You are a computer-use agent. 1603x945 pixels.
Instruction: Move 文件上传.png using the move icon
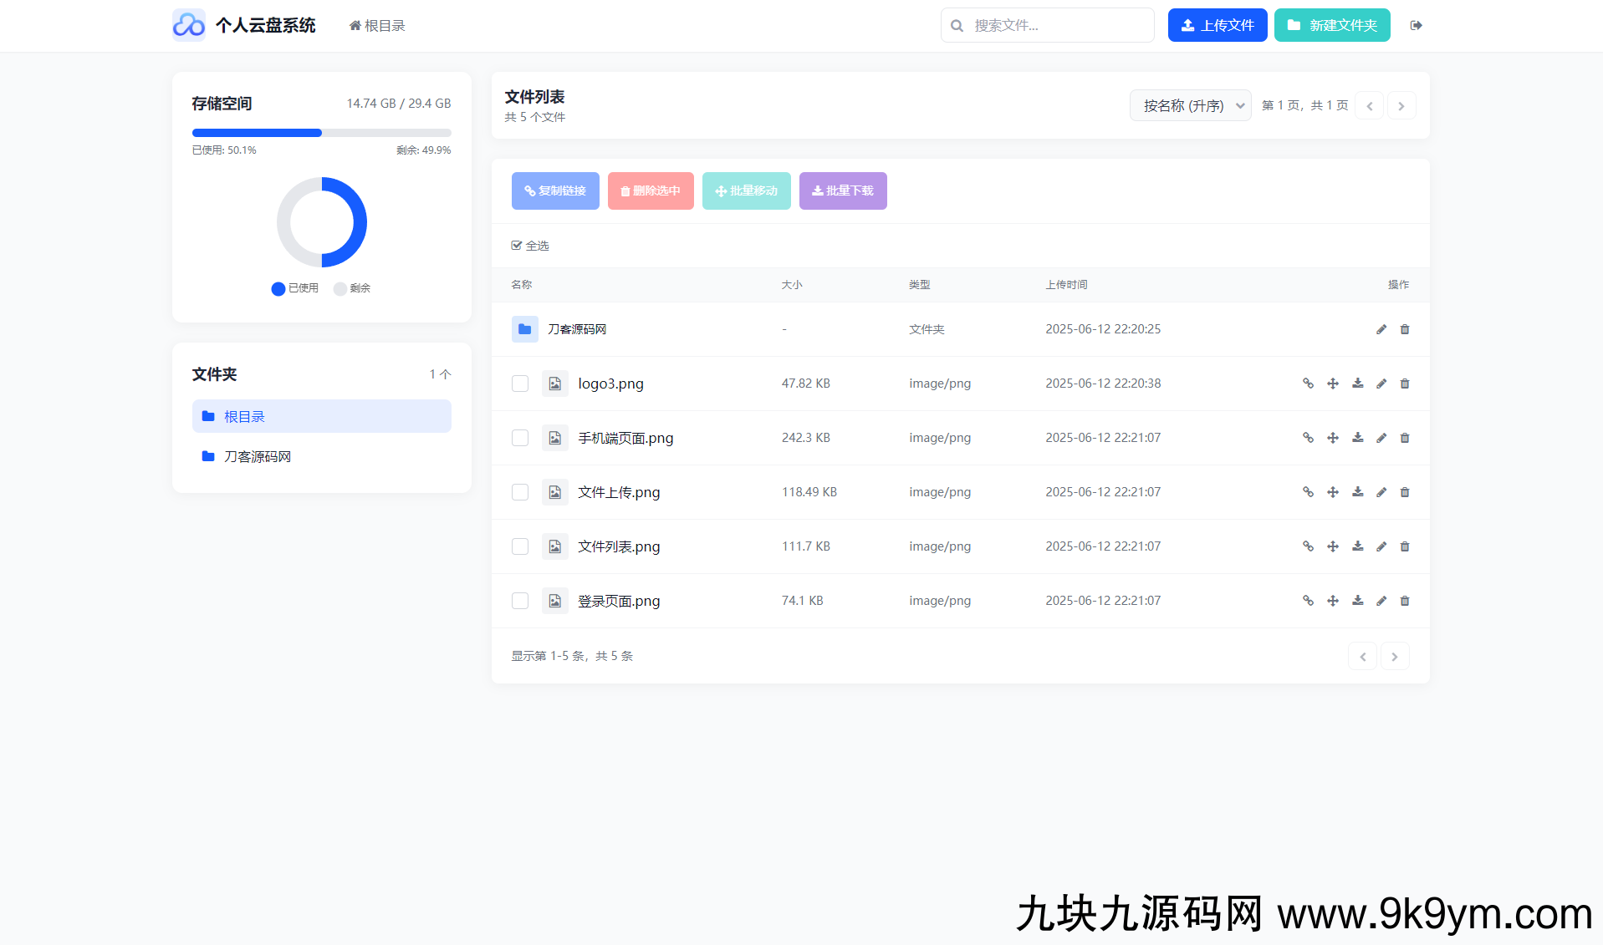click(1332, 492)
